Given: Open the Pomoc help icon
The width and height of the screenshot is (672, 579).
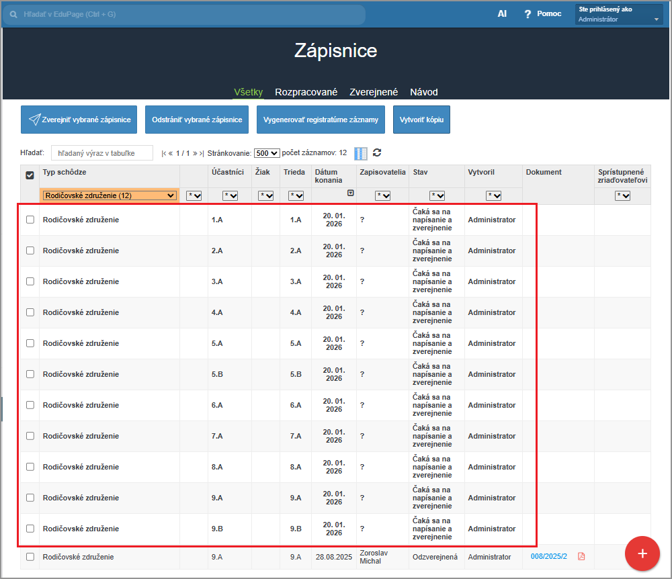Looking at the screenshot, I should [x=528, y=14].
